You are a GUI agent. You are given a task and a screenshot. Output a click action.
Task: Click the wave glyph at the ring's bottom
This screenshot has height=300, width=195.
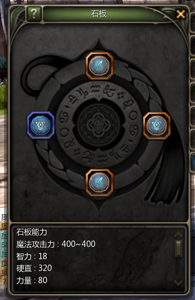click(102, 158)
